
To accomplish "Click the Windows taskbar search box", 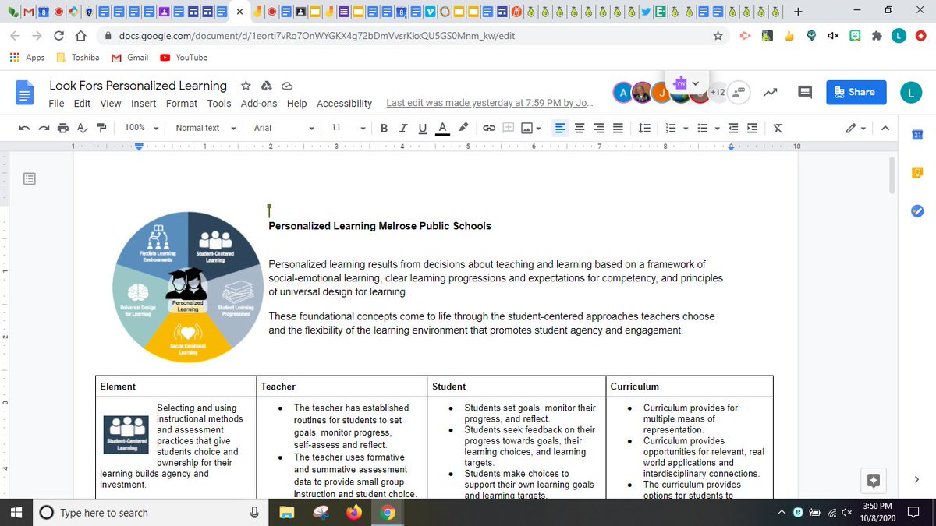I will pyautogui.click(x=150, y=513).
